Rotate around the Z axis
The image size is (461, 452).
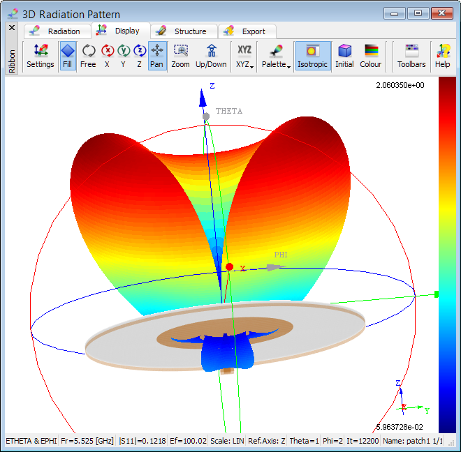[x=139, y=56]
